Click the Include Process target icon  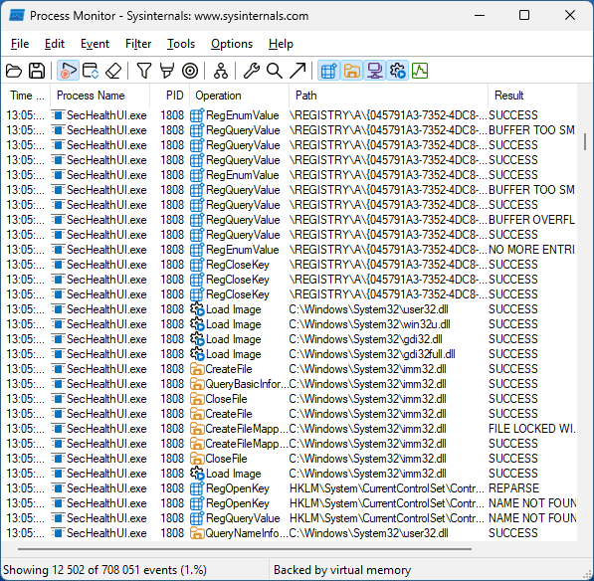190,71
